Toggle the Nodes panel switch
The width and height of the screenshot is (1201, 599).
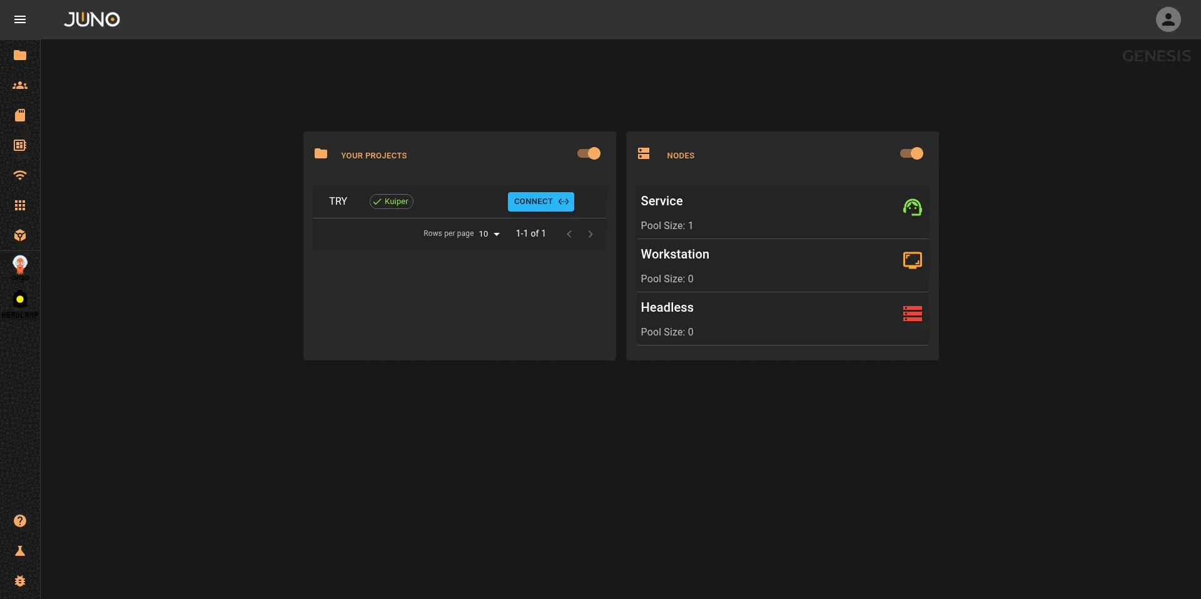[911, 153]
